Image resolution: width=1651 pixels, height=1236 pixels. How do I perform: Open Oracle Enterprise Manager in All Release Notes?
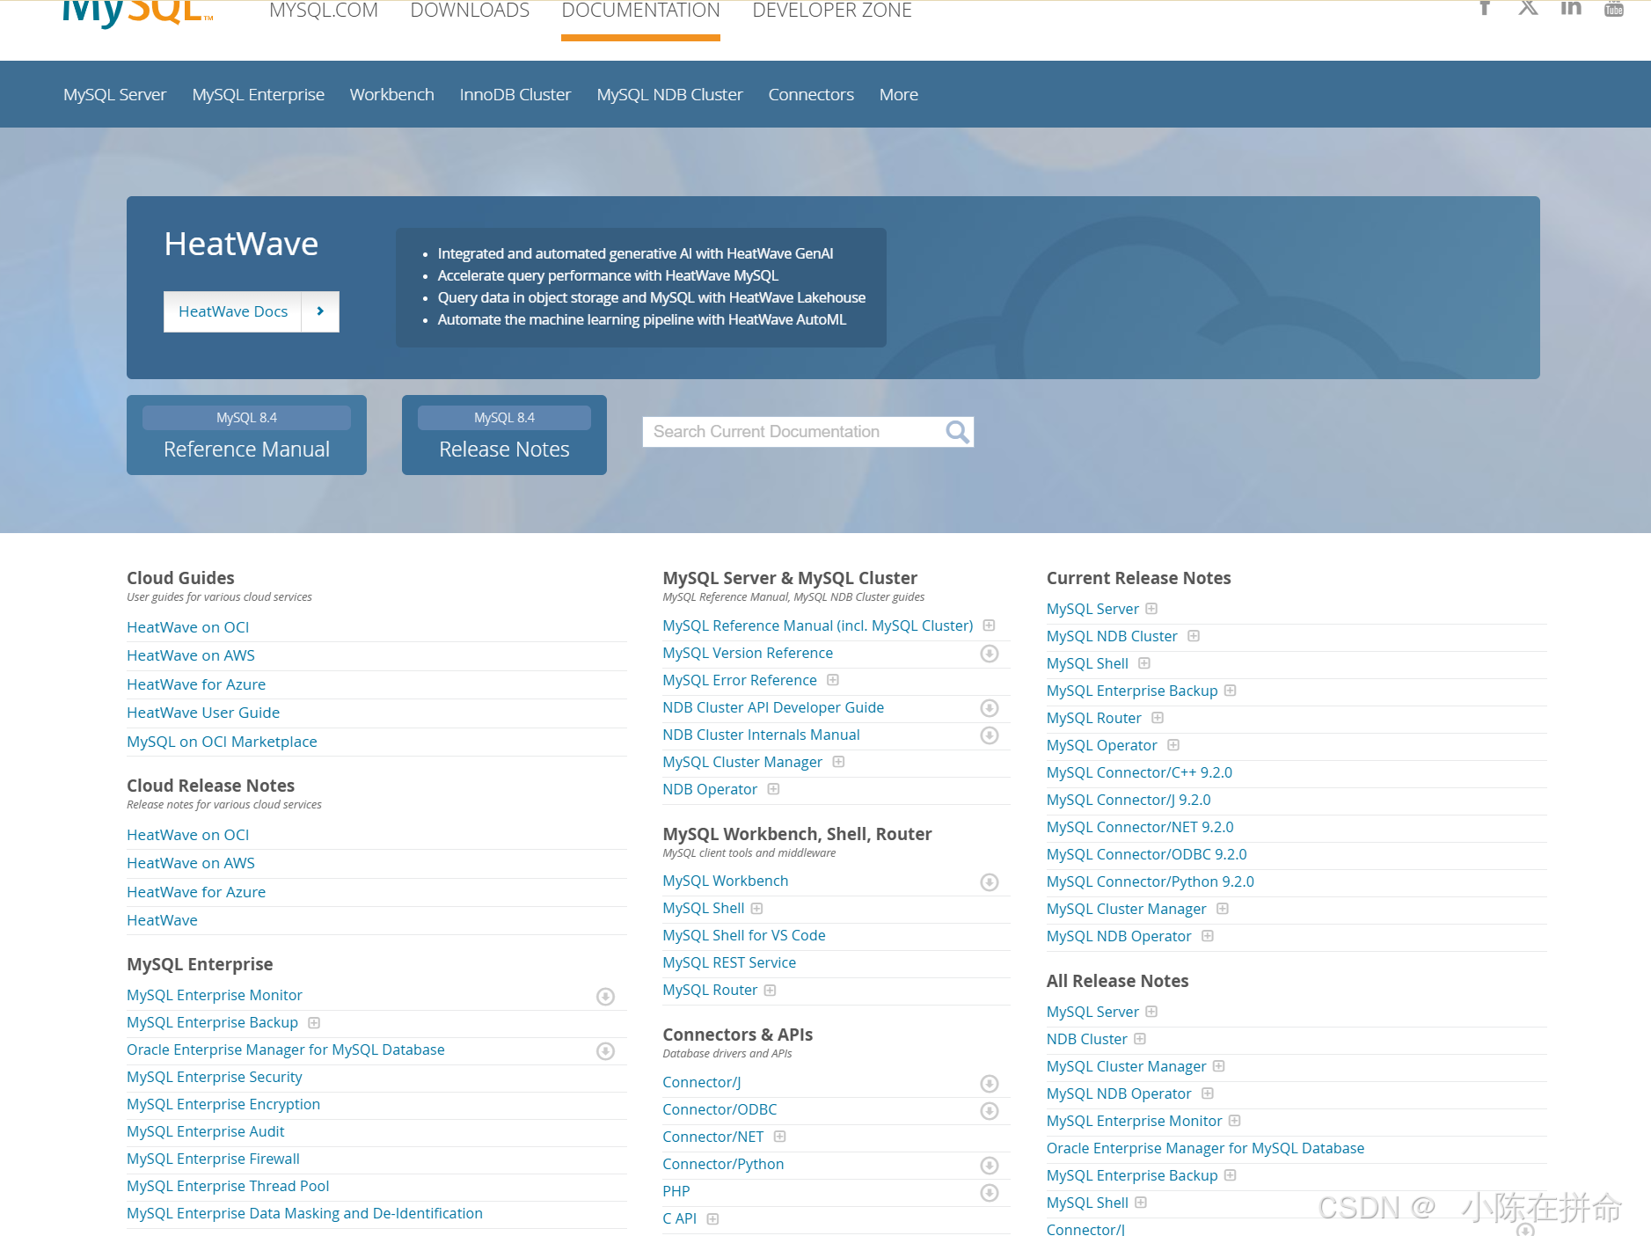[1205, 1148]
